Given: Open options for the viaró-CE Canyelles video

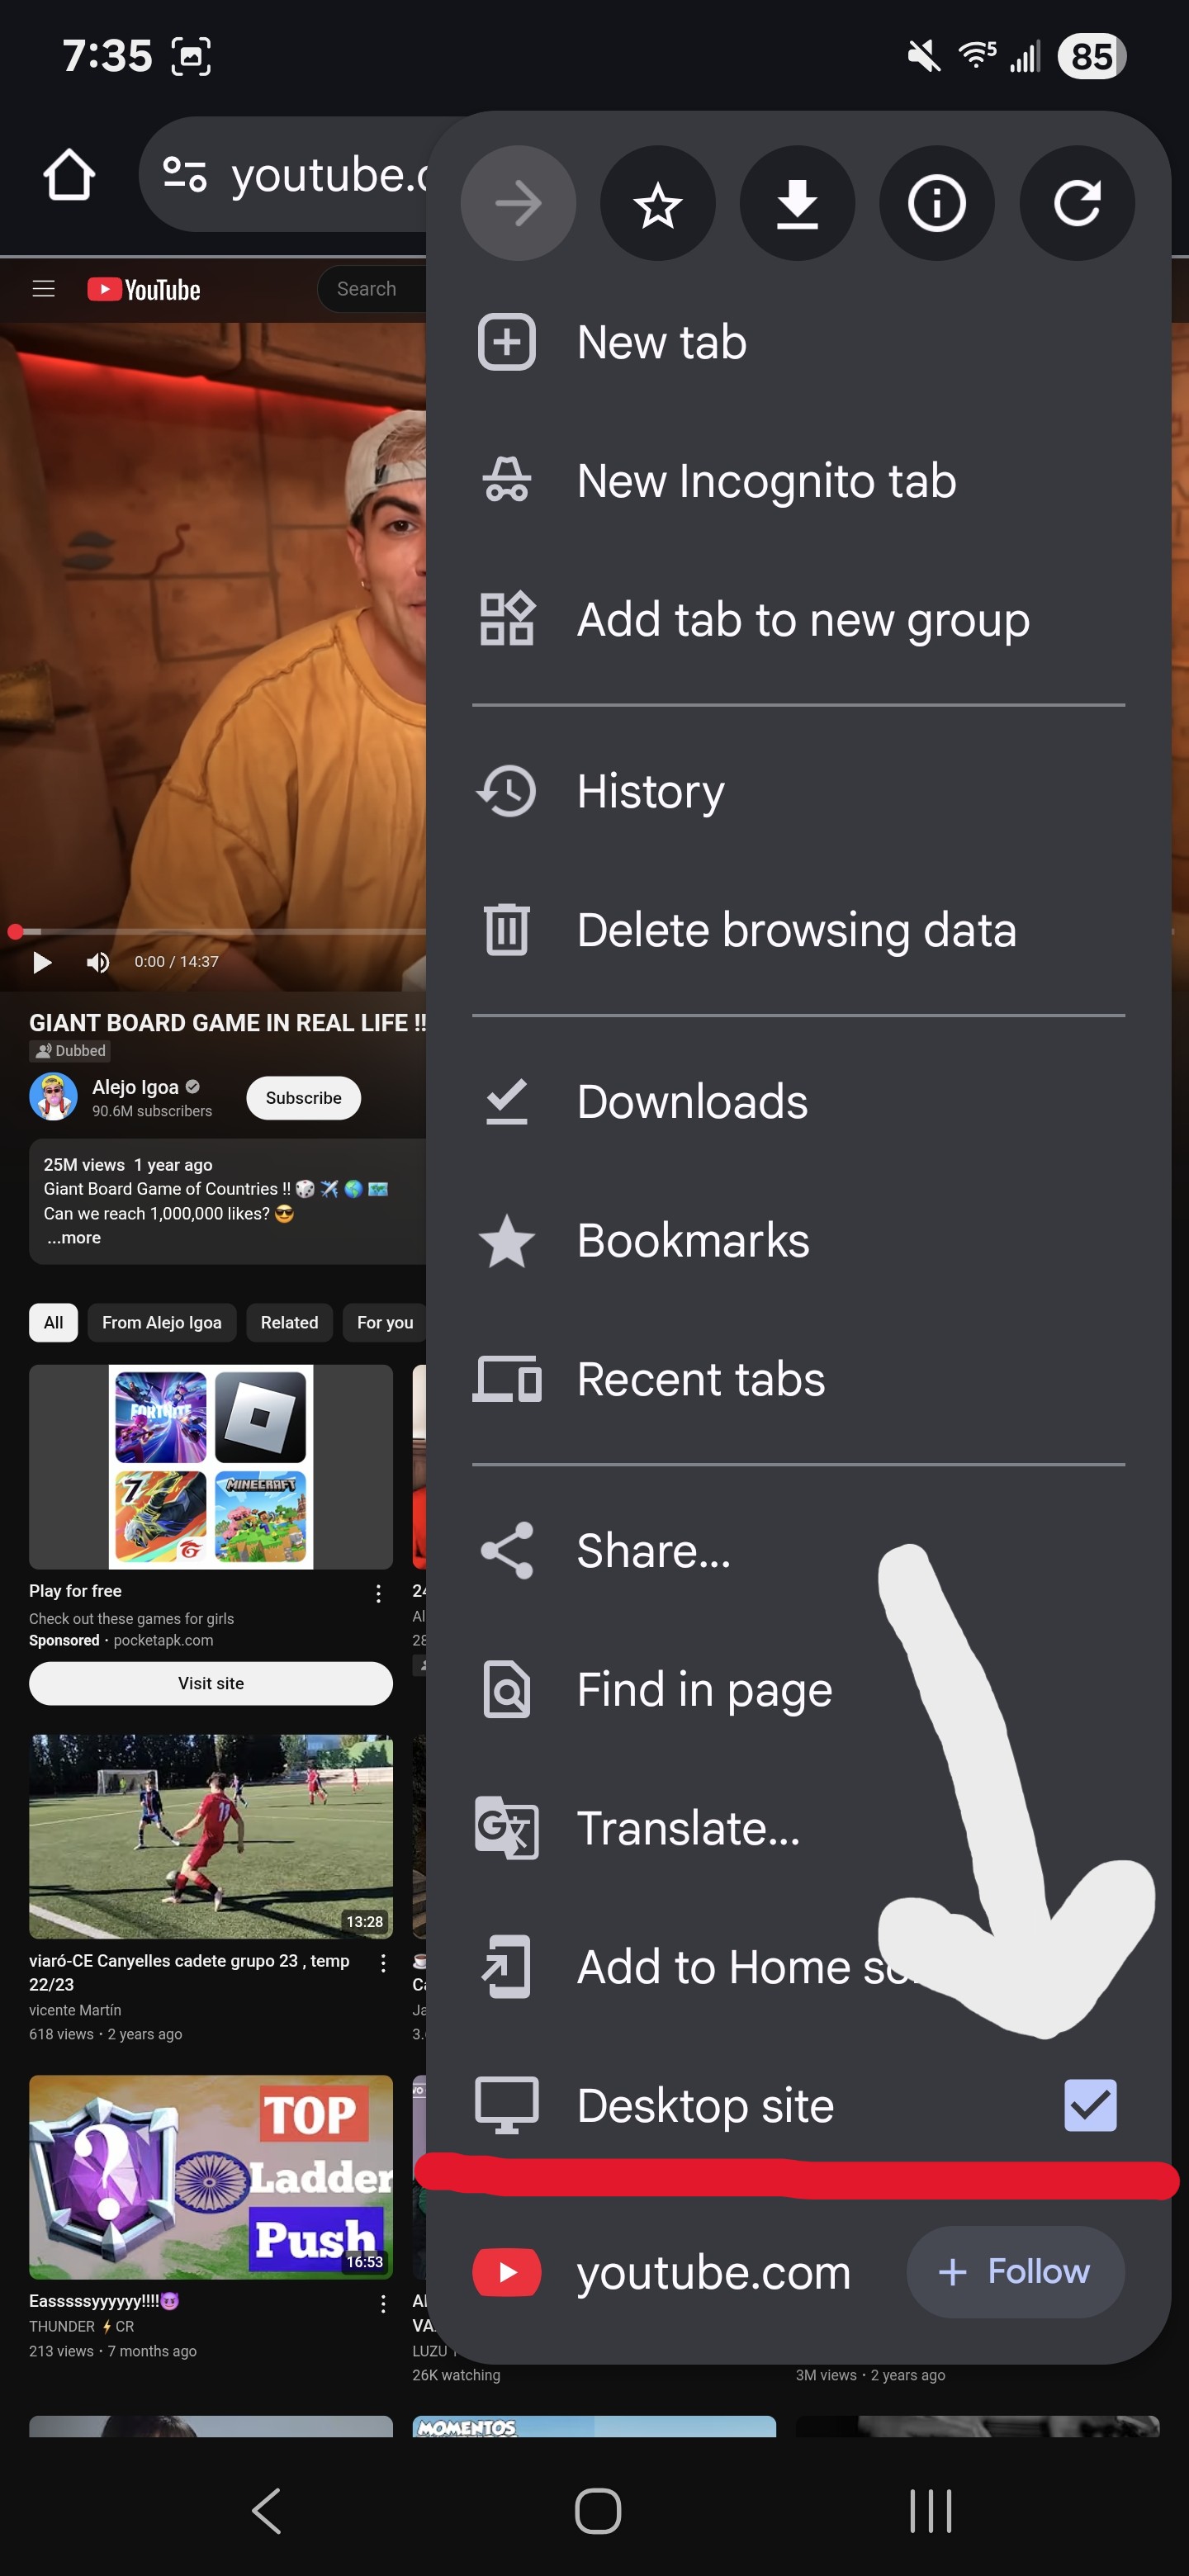Looking at the screenshot, I should click(x=382, y=1963).
